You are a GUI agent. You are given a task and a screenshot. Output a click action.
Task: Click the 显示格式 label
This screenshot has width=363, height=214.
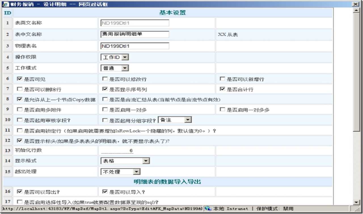click(26, 161)
